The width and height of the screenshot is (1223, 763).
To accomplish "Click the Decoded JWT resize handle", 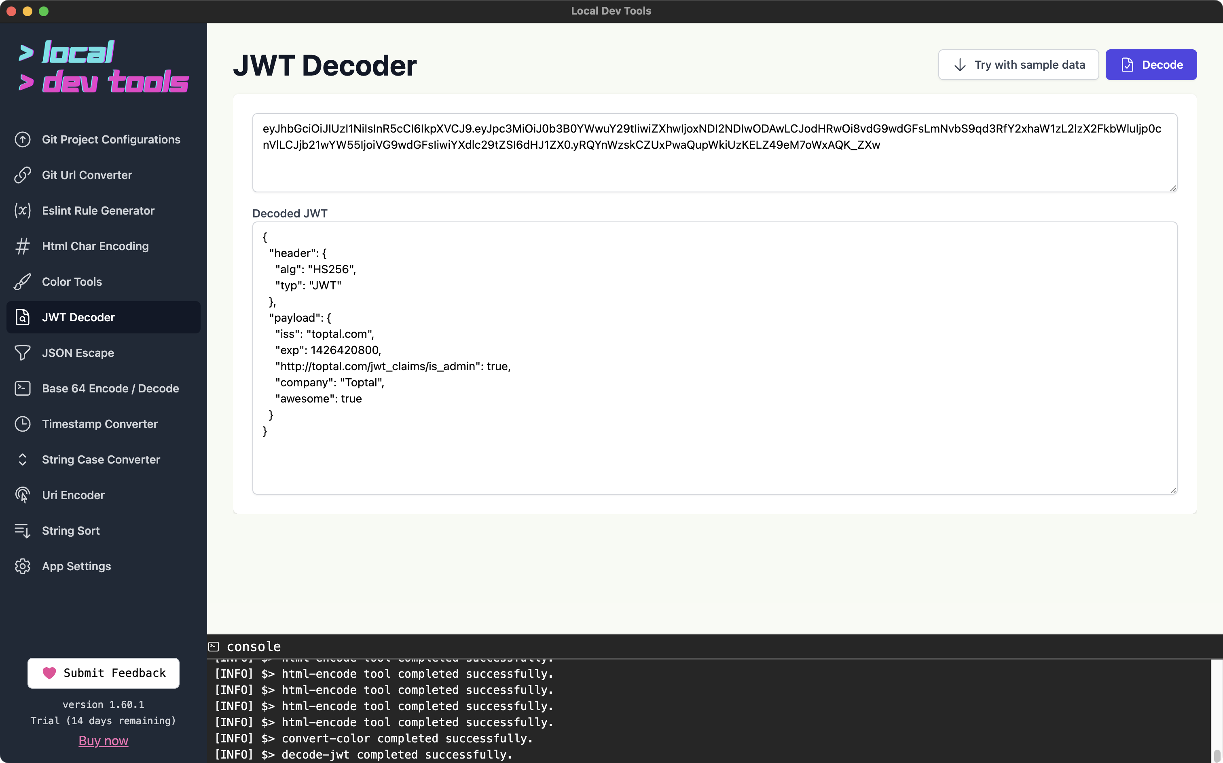I will click(x=1173, y=490).
